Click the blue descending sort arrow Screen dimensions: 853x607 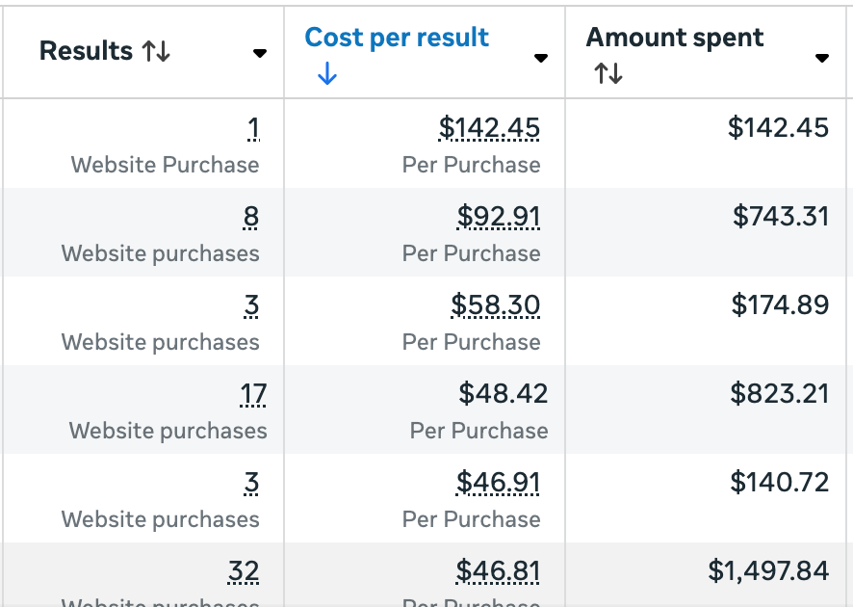(x=326, y=74)
